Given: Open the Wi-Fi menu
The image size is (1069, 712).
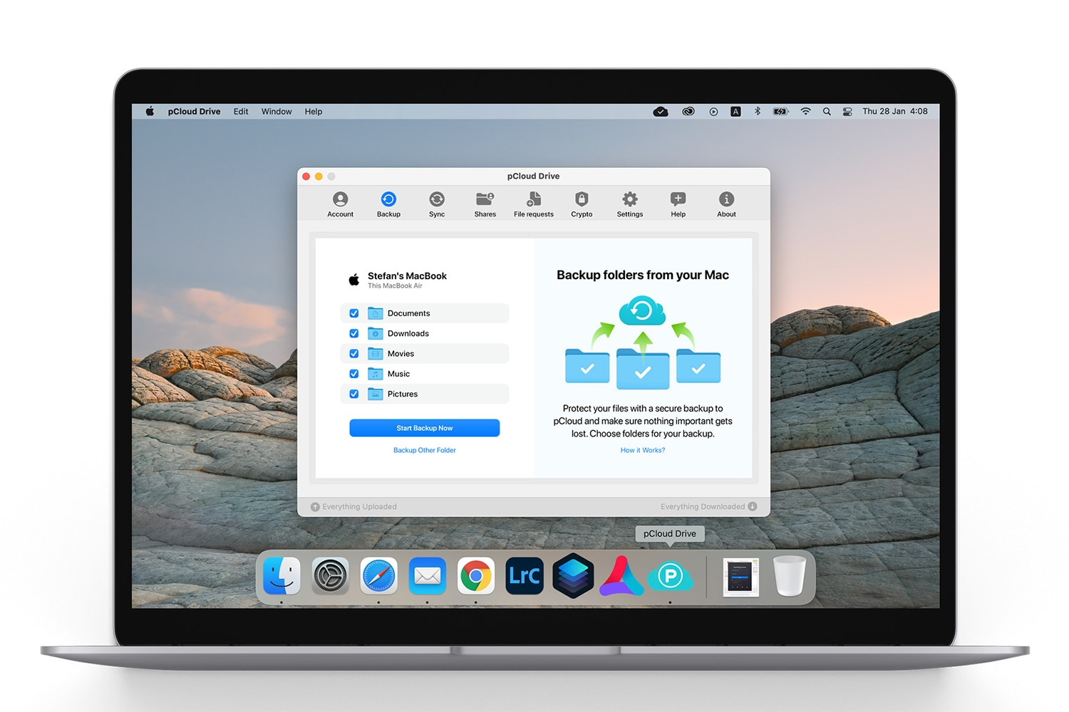Looking at the screenshot, I should click(805, 112).
